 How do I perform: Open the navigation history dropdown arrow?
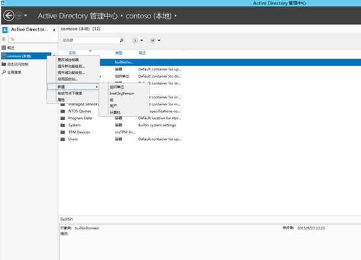[25, 16]
